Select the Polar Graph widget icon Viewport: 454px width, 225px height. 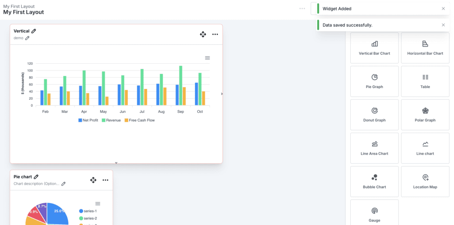(x=425, y=110)
